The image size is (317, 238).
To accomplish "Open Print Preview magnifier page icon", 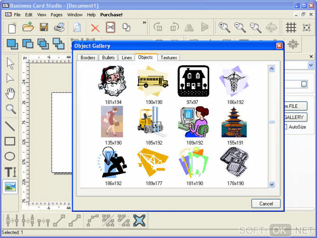I will (77, 27).
